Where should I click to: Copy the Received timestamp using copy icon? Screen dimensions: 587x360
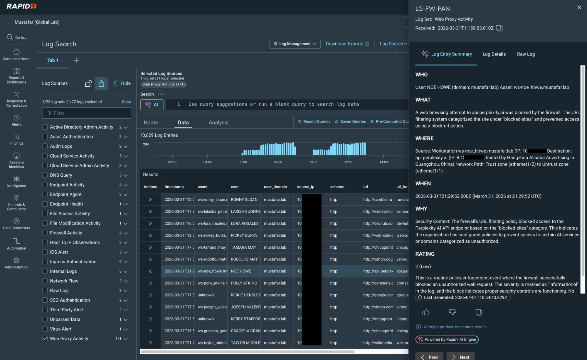click(x=499, y=28)
